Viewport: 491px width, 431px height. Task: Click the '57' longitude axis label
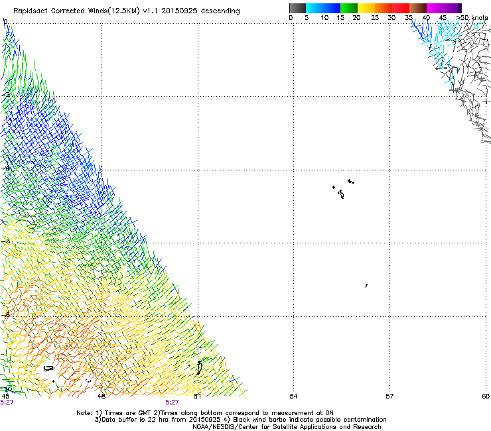389,397
